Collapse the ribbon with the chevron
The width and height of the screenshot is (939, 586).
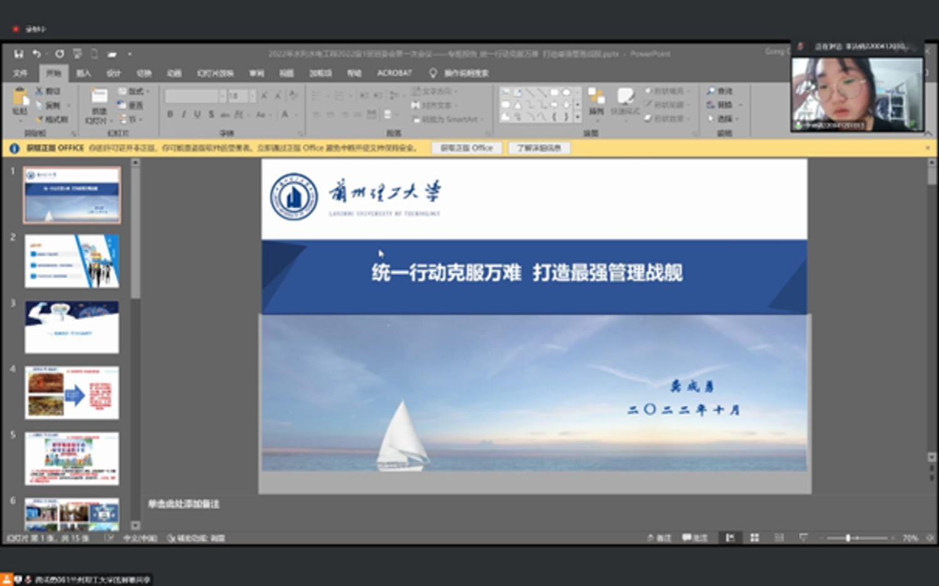point(928,133)
